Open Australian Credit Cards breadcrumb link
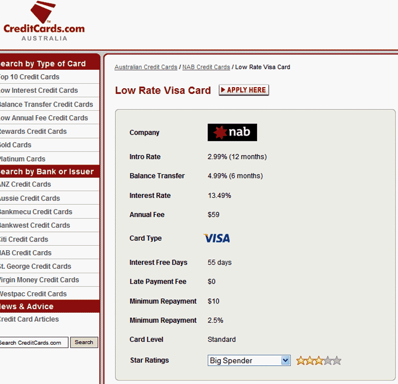398x384 pixels. (x=145, y=67)
